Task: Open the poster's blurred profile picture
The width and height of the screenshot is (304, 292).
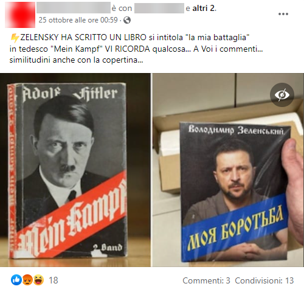Action: [20, 15]
